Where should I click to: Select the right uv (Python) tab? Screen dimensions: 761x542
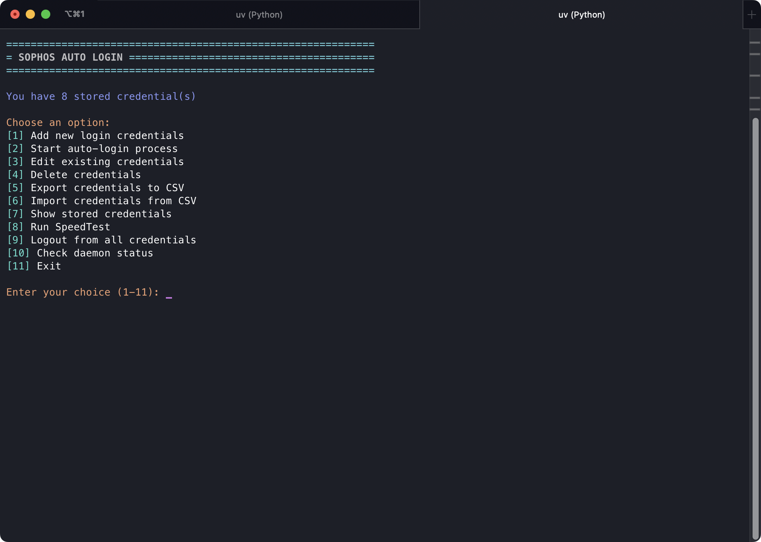click(x=581, y=15)
